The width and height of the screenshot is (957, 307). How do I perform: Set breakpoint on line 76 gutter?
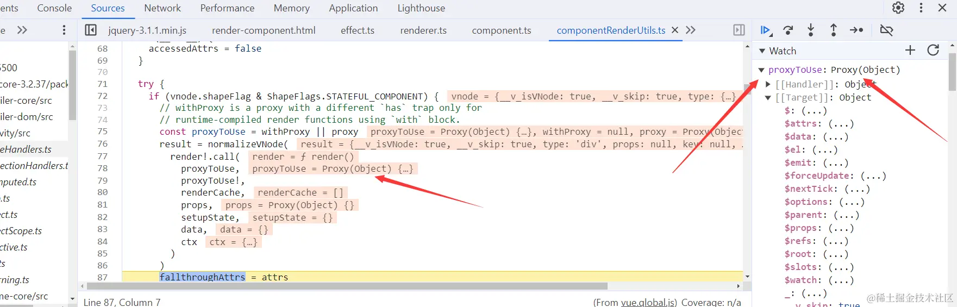(x=102, y=144)
